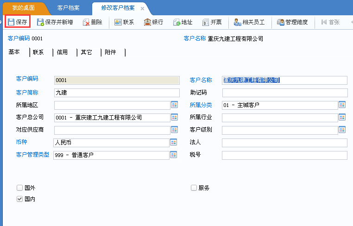Click the 客户名称 input field
353x226 pixels.
point(284,81)
